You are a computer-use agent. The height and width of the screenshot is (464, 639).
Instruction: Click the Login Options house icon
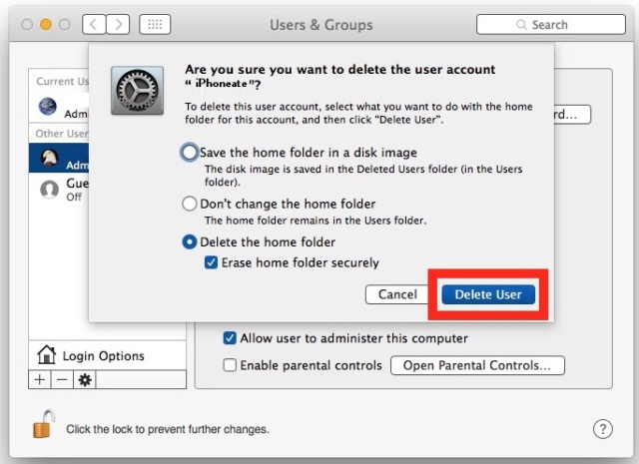47,354
